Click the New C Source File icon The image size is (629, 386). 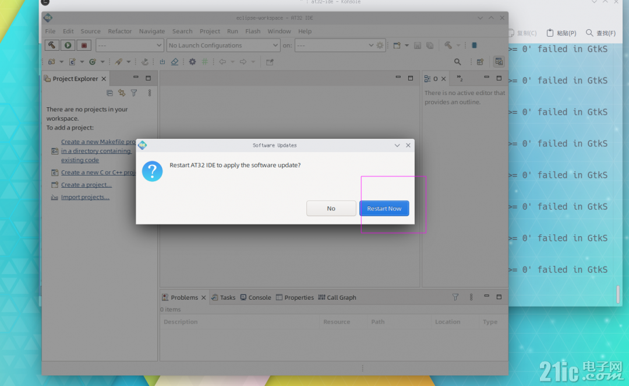click(x=72, y=62)
